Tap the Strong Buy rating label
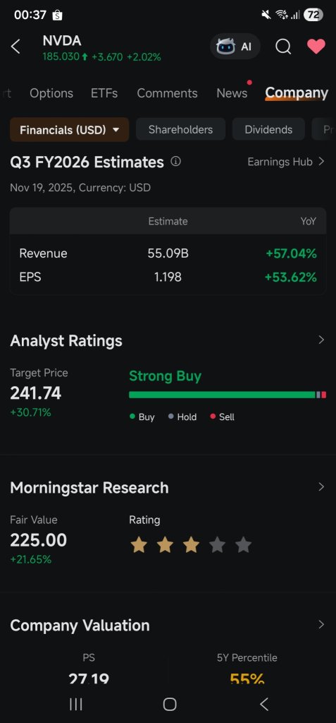The width and height of the screenshot is (336, 723). tap(165, 376)
